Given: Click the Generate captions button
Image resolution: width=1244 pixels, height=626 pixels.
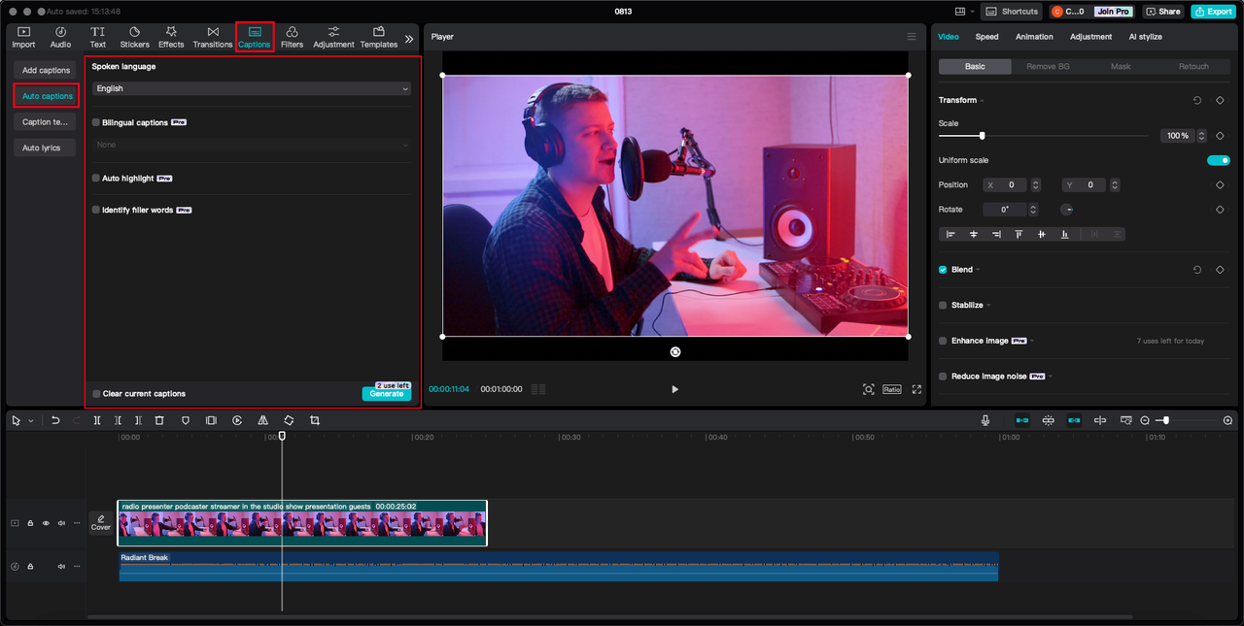Looking at the screenshot, I should click(x=387, y=394).
